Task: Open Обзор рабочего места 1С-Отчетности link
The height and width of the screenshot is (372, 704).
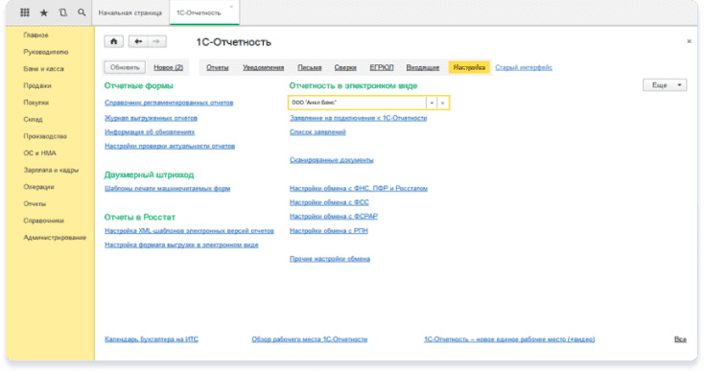Action: click(x=310, y=339)
